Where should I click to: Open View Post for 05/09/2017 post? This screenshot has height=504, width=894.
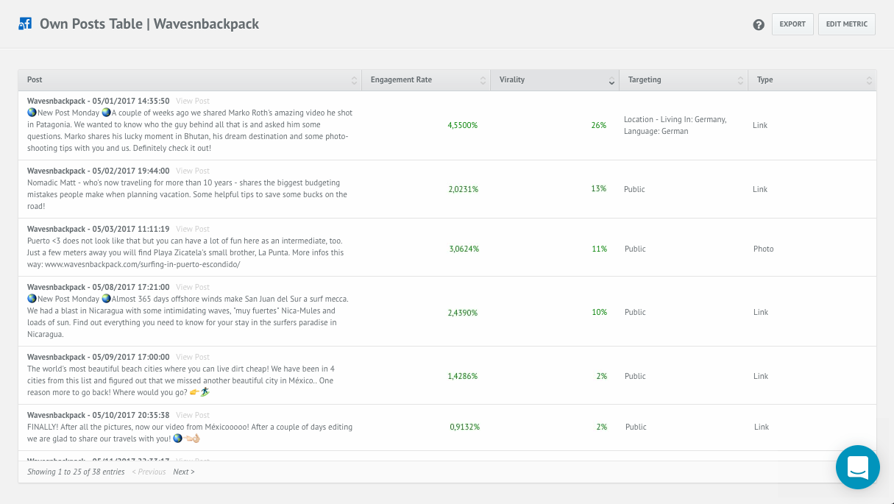(193, 357)
